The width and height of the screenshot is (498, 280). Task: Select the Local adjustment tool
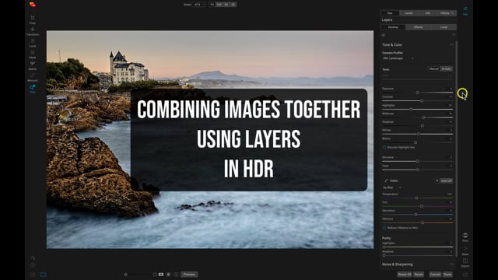coord(33,43)
